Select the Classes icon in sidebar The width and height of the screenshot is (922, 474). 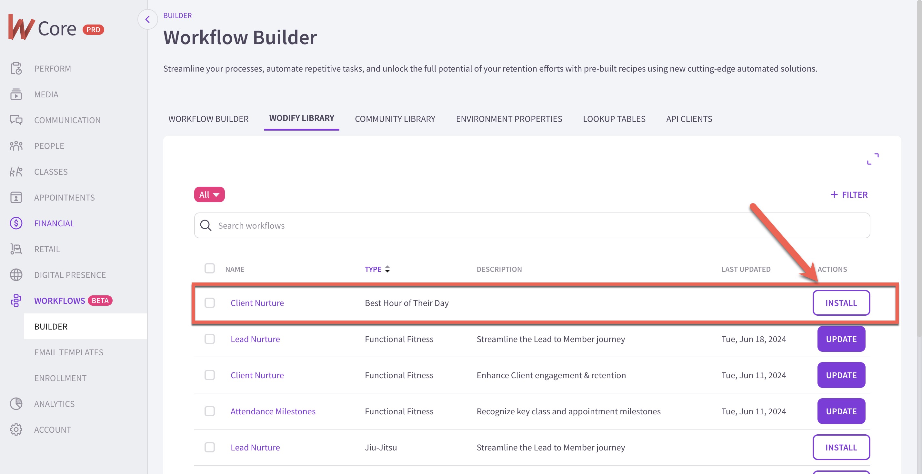click(16, 171)
